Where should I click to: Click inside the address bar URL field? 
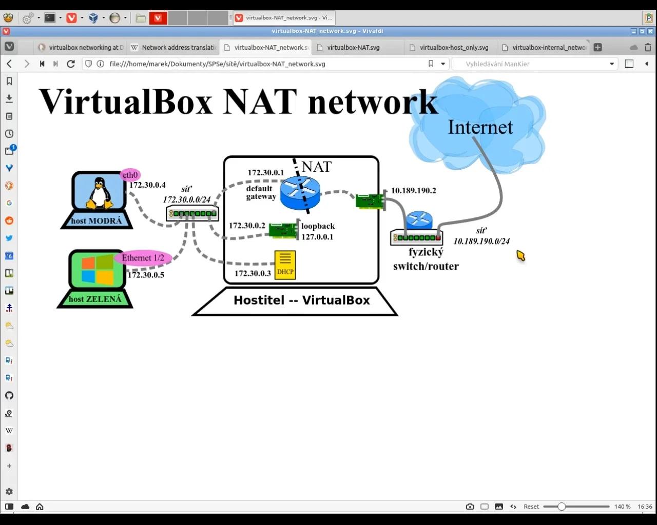[257, 64]
